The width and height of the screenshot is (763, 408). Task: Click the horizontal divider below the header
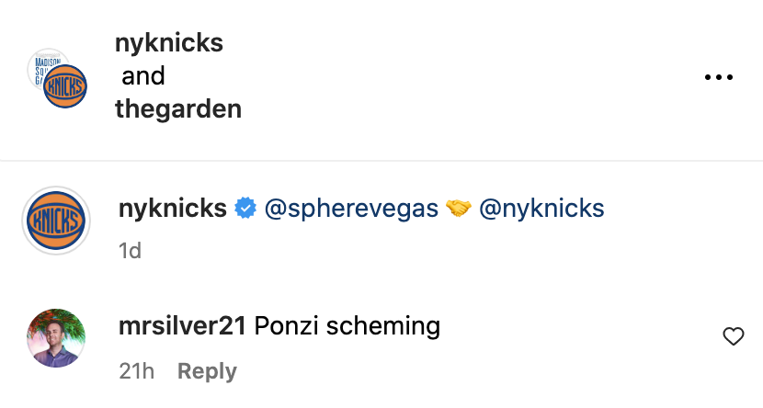(x=381, y=161)
